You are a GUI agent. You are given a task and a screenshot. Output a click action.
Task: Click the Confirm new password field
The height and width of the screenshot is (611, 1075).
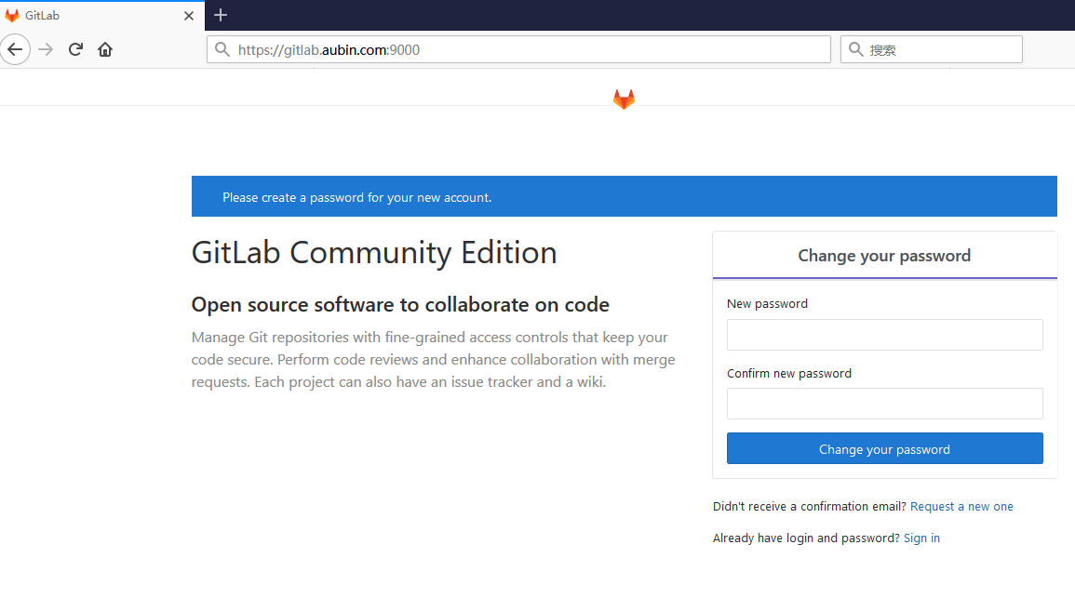(x=884, y=405)
